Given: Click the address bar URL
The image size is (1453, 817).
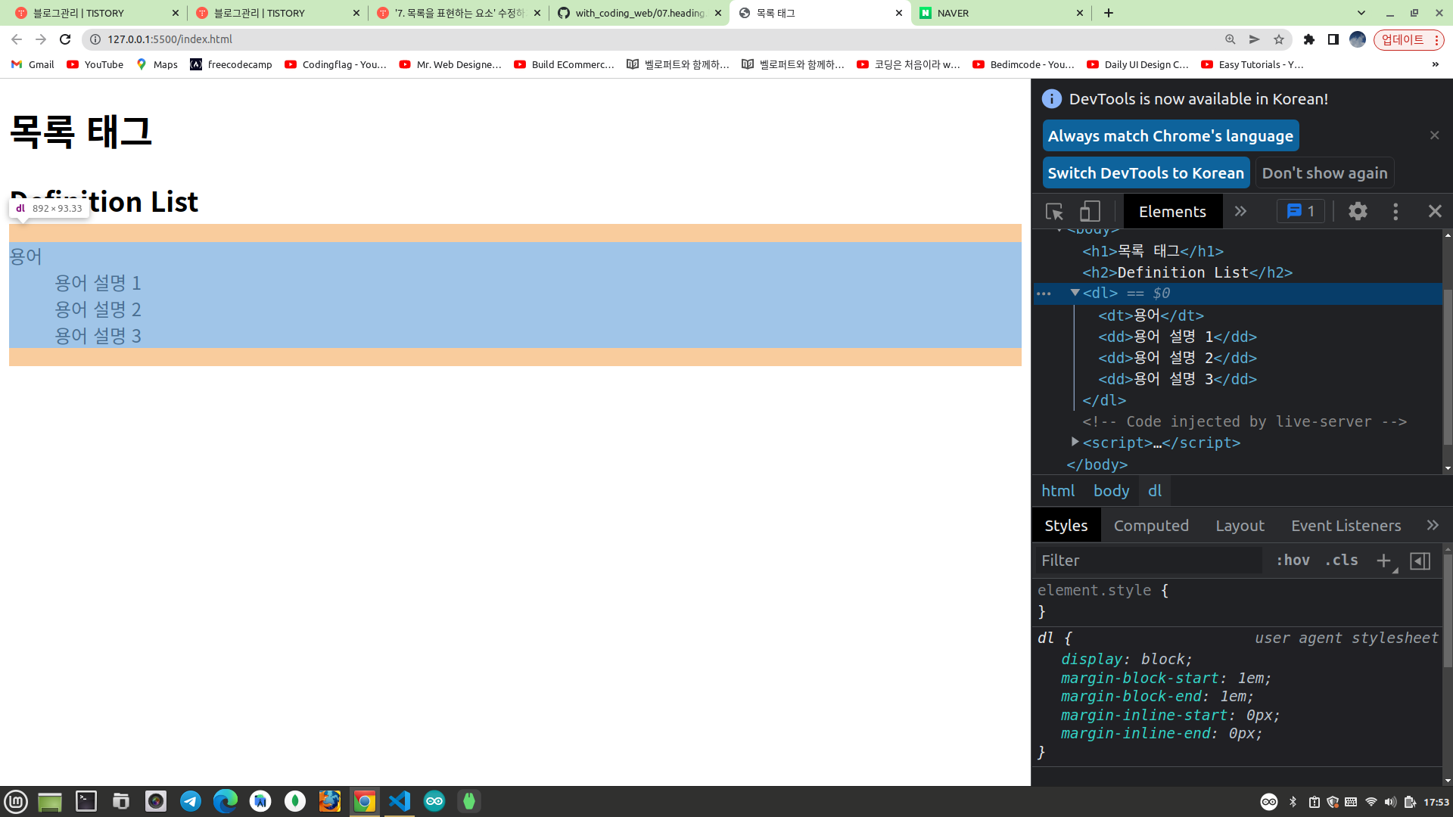Looking at the screenshot, I should click(170, 39).
